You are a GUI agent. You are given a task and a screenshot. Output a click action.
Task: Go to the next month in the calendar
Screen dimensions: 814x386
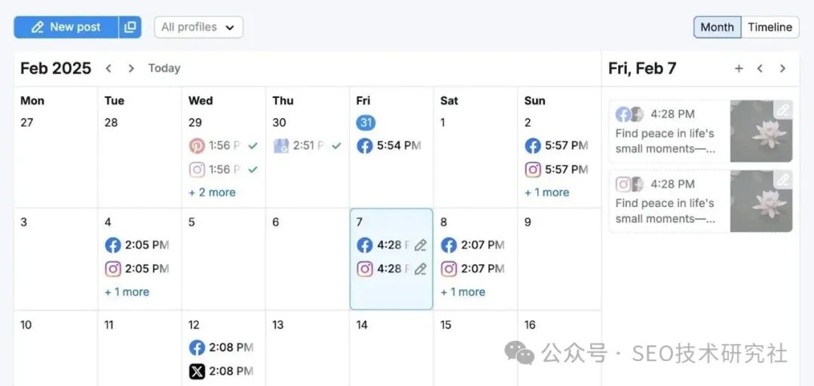(x=131, y=68)
